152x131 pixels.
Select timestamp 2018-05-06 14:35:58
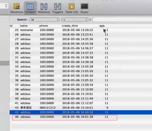pyautogui.click(x=78, y=44)
